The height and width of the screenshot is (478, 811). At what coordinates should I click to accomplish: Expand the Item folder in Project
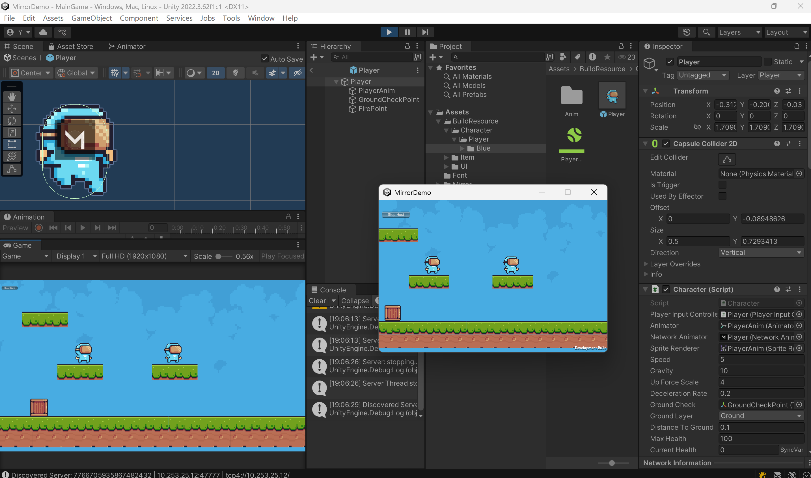point(446,157)
